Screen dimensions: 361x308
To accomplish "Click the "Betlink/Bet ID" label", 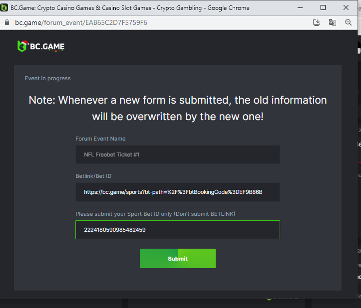I will pos(96,176).
